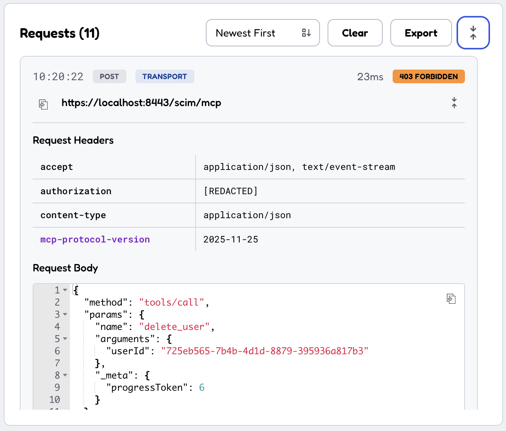The width and height of the screenshot is (506, 431).
Task: Click the 403 FORBIDDEN status badge
Action: (x=429, y=76)
